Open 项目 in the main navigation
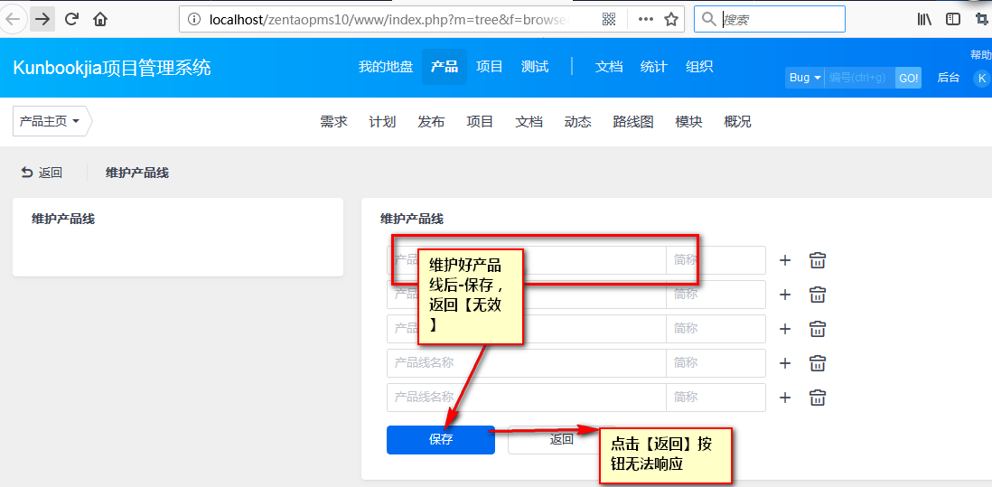This screenshot has height=487, width=992. [x=489, y=67]
